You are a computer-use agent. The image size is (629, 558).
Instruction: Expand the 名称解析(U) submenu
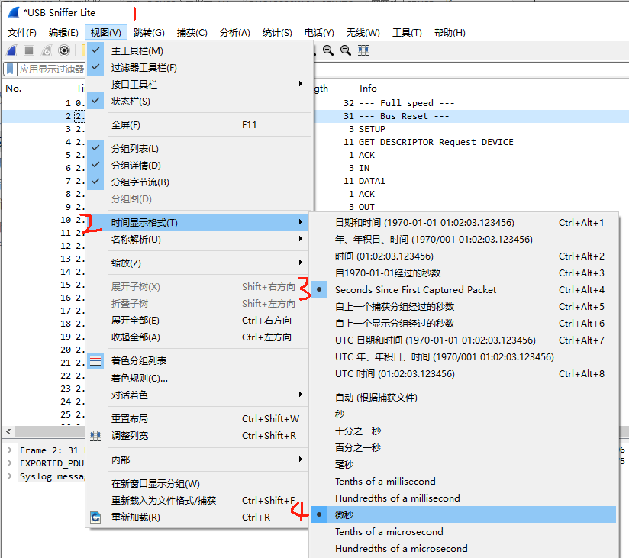[198, 240]
